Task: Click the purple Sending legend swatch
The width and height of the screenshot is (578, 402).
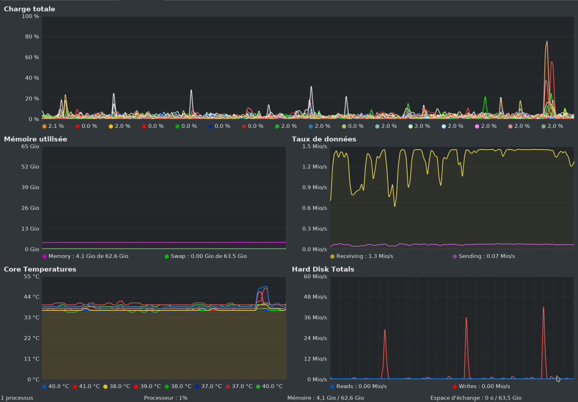Action: coord(454,256)
